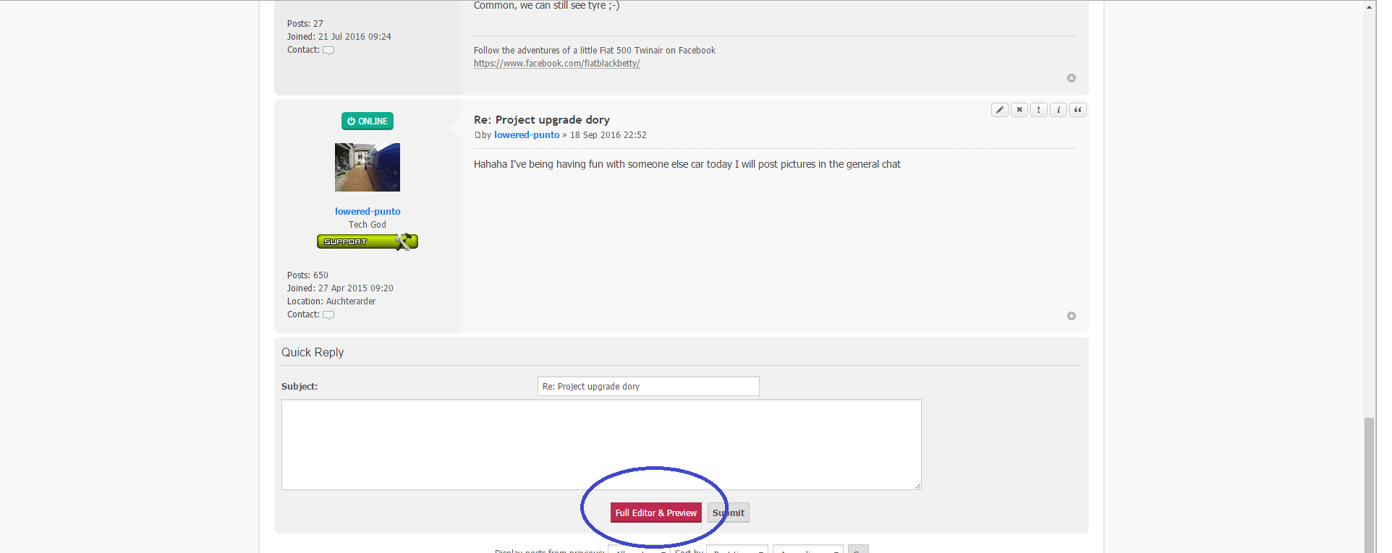Open the fiatblackbetty Facebook link
The height and width of the screenshot is (553, 1392).
pos(556,64)
